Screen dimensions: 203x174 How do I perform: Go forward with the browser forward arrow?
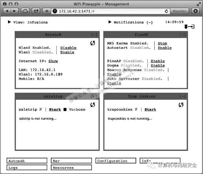(x=14, y=11)
